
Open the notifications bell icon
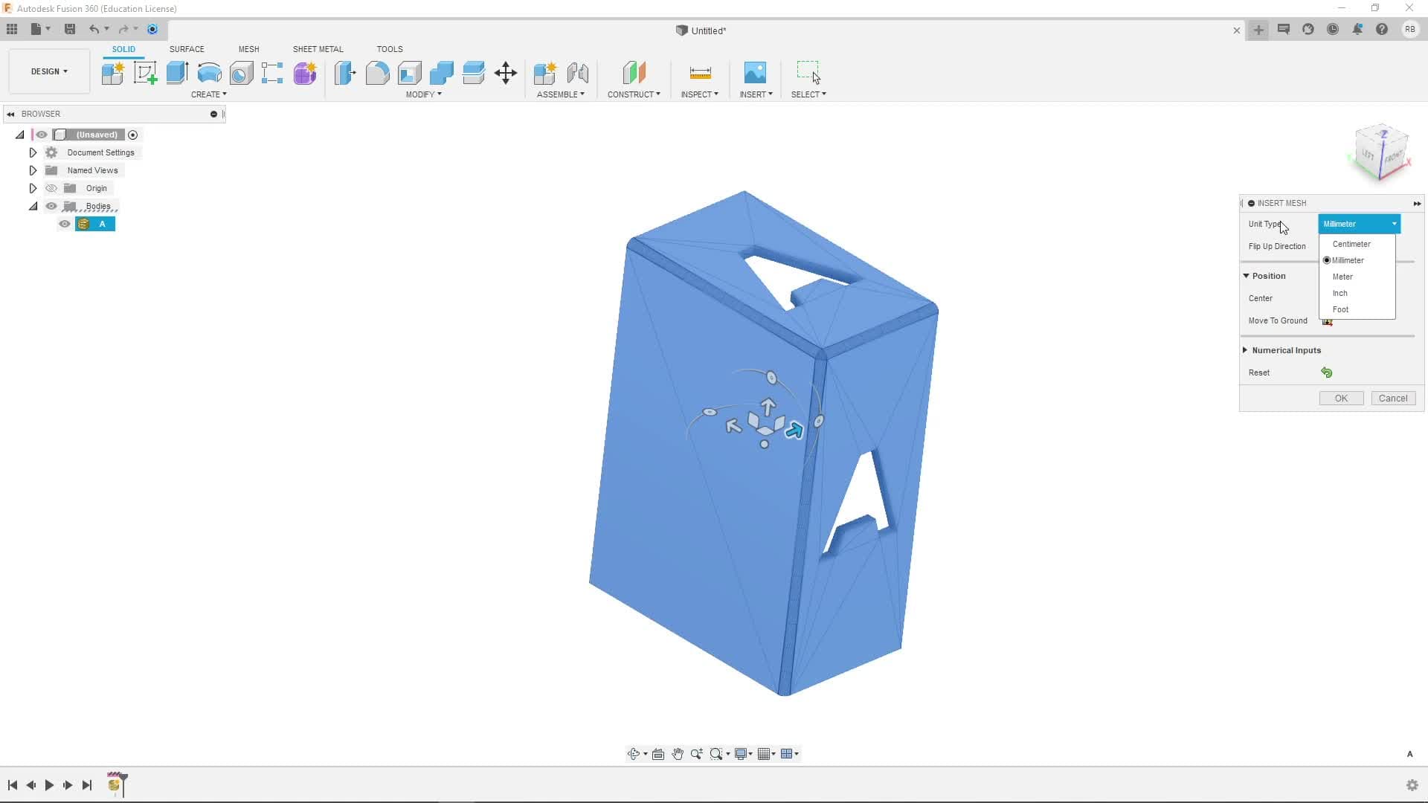point(1357,29)
